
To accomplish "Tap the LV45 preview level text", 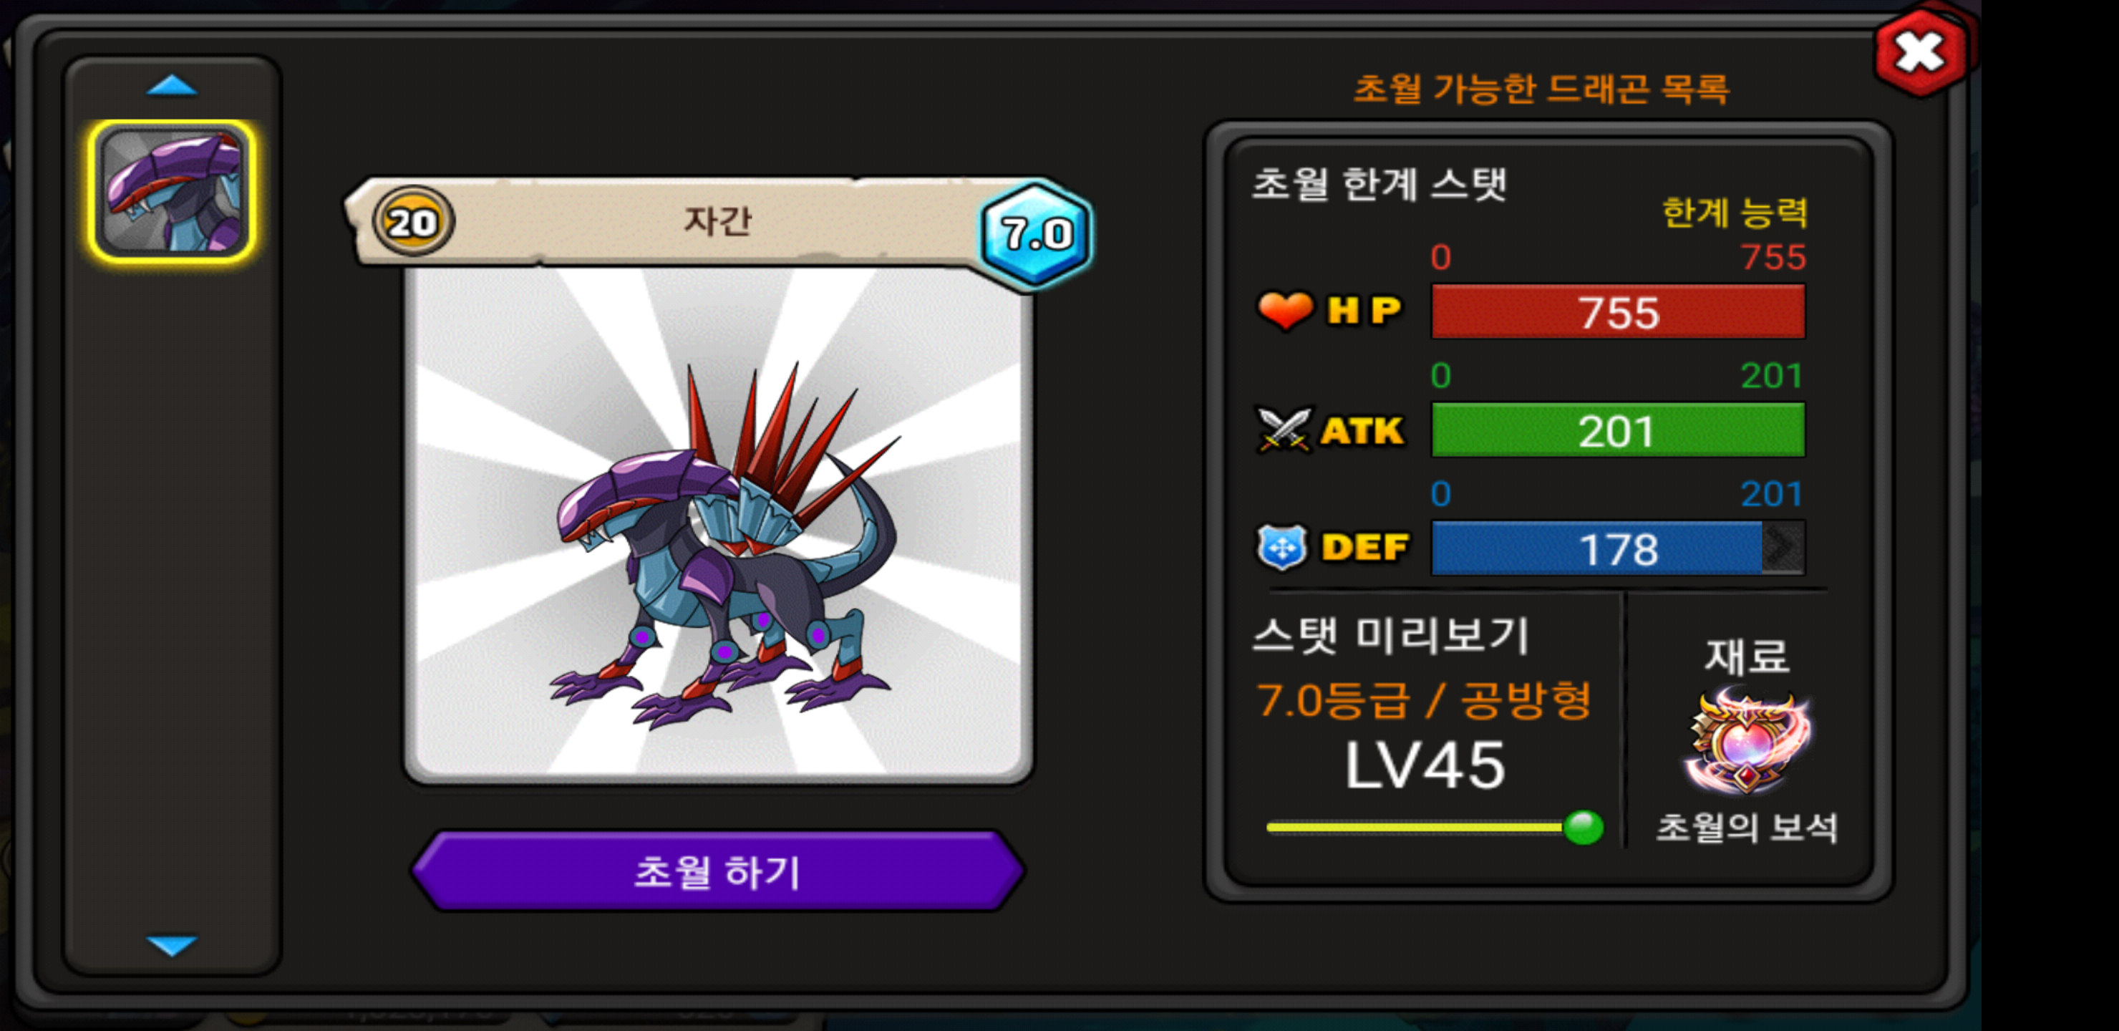I will tap(1425, 765).
